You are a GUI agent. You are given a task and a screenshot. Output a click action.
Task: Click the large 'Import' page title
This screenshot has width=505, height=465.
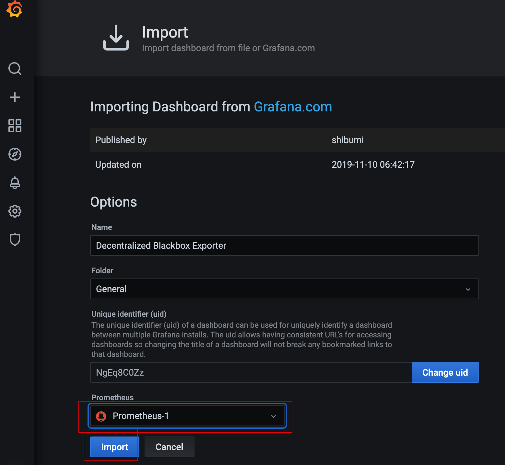point(165,32)
